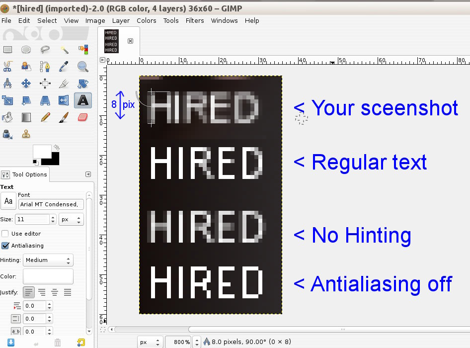Switch to the Tool Options tab
470x348 pixels.
[24, 174]
